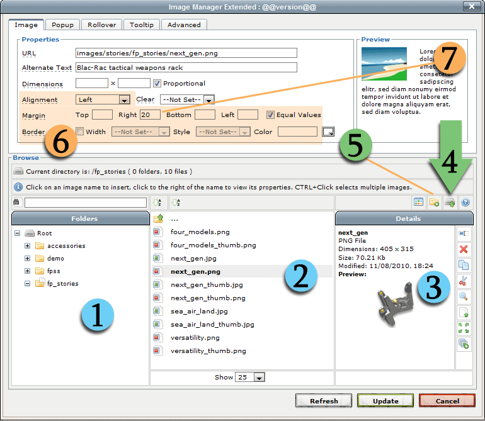The image size is (485, 421).
Task: Select versatility_thumb.png in file list
Action: click(x=208, y=351)
